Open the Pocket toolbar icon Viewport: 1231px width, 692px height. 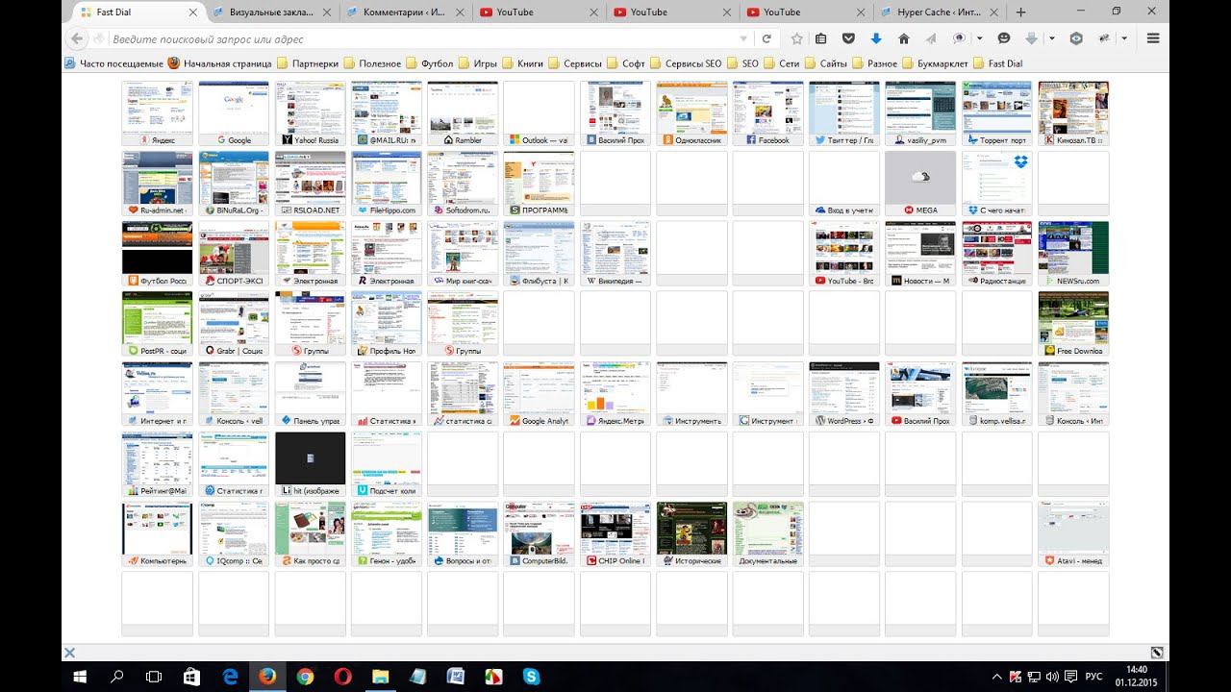(848, 39)
